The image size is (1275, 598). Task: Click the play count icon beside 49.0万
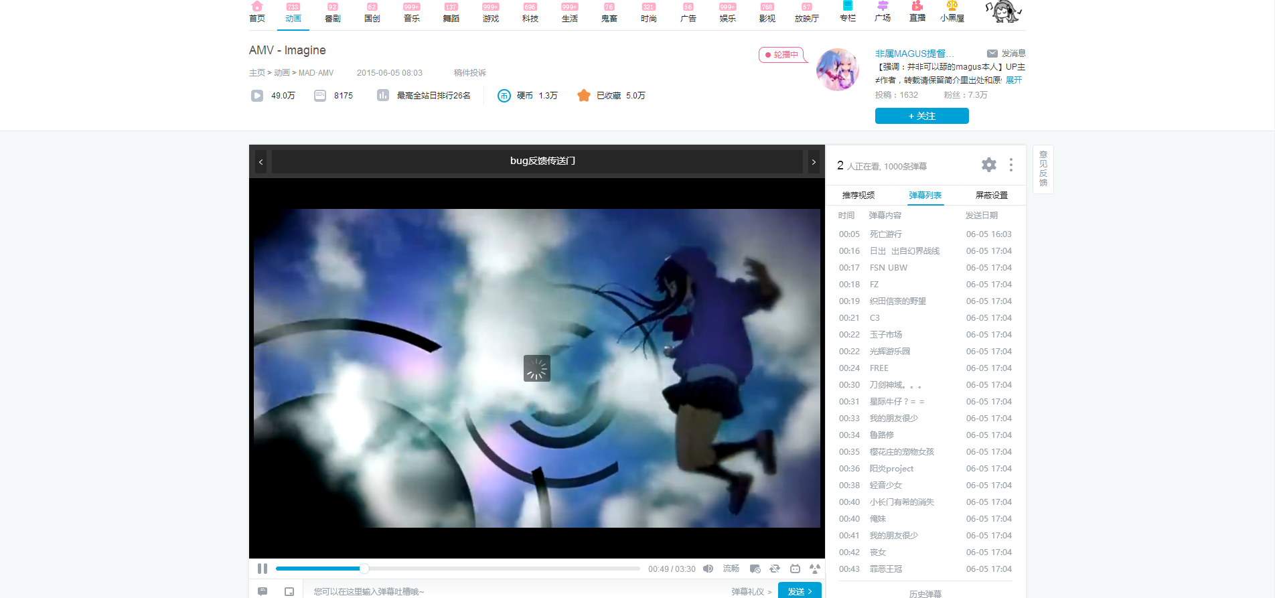coord(257,96)
